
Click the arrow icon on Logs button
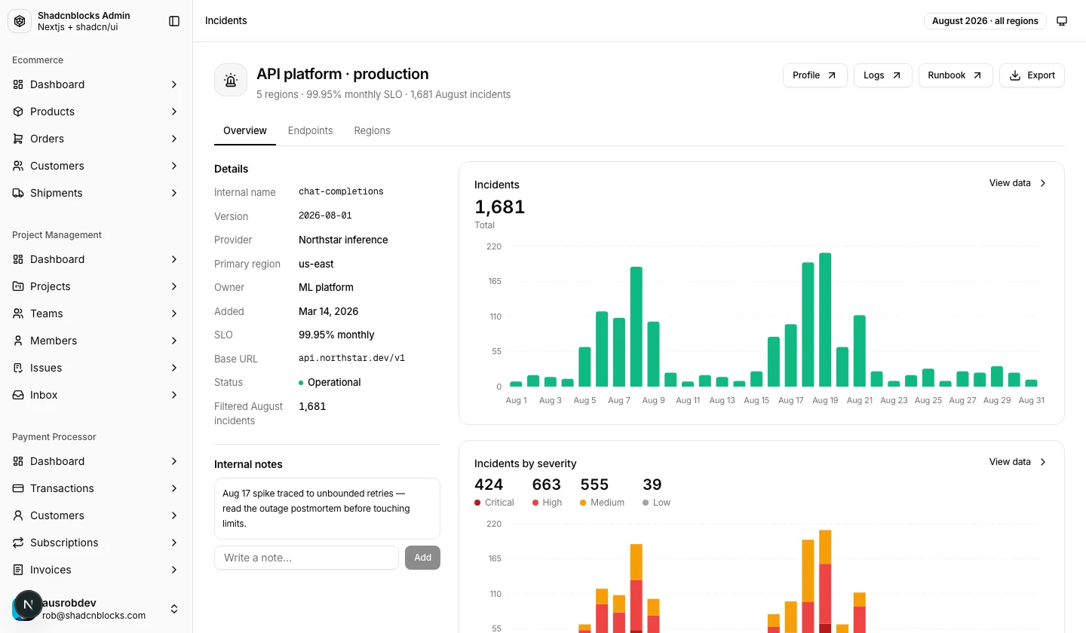coord(897,75)
